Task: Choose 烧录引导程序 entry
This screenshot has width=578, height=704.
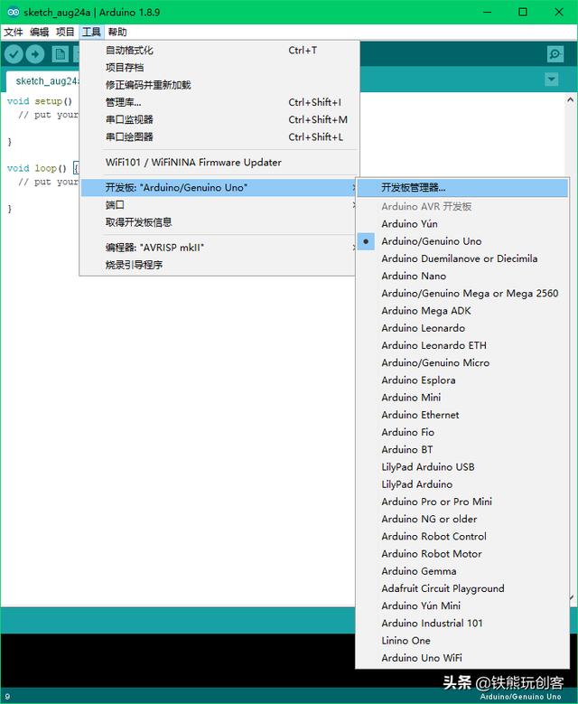Action: pyautogui.click(x=219, y=265)
